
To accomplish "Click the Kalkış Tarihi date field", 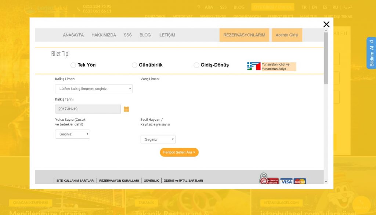I will (88, 109).
